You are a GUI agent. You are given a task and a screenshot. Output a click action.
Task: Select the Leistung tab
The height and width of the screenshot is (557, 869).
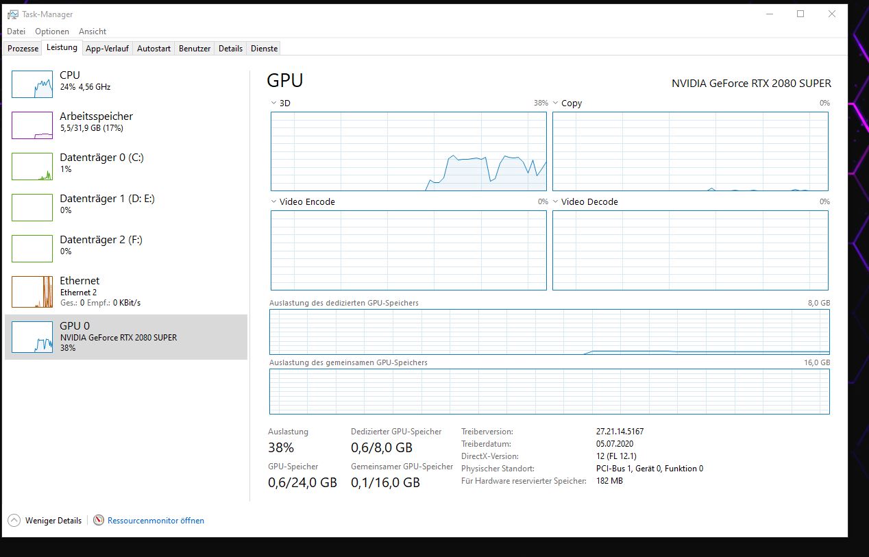62,48
